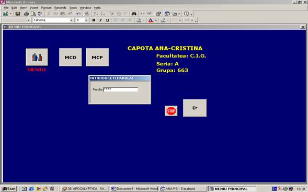Viewport: 308px width, 192px height.
Task: Open the font color dropdown arrow
Action: coord(156,20)
